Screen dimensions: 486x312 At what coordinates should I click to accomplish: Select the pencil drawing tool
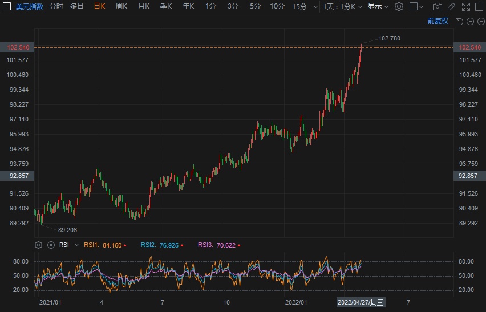tap(451, 7)
